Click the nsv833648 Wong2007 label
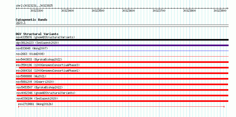 click(32, 48)
